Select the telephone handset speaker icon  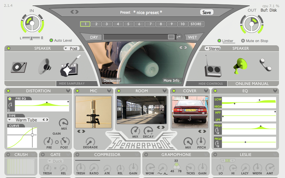coord(265,65)
